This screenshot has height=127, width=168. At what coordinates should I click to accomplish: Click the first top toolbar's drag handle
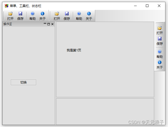4,16
